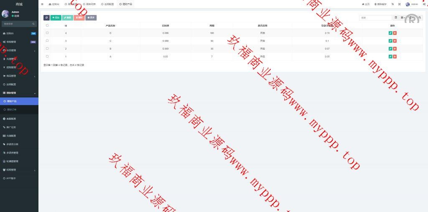Click the green edit icon for product B
428x212 pixels.
pos(390,49)
